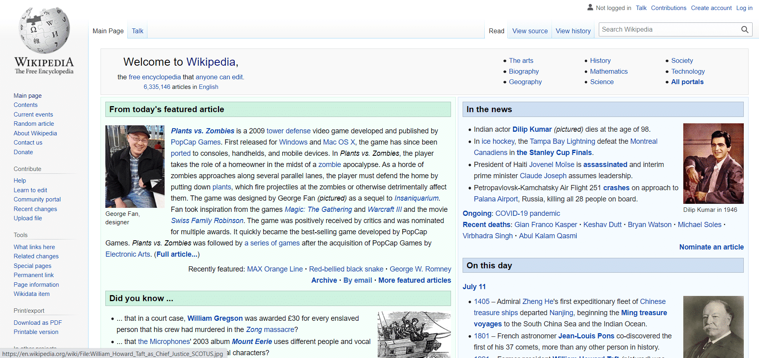Select the Read tab
This screenshot has width=759, height=358.
pos(496,31)
